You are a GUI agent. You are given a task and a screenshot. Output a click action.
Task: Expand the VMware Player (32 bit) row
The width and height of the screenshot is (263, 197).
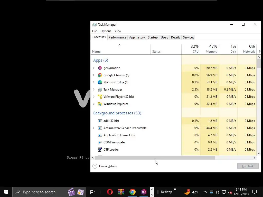click(94, 97)
